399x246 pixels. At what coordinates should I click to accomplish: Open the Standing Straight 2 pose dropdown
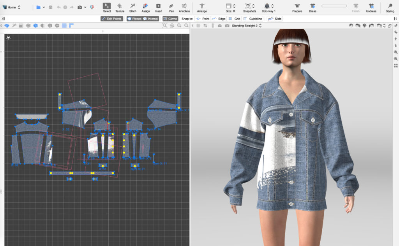246,26
